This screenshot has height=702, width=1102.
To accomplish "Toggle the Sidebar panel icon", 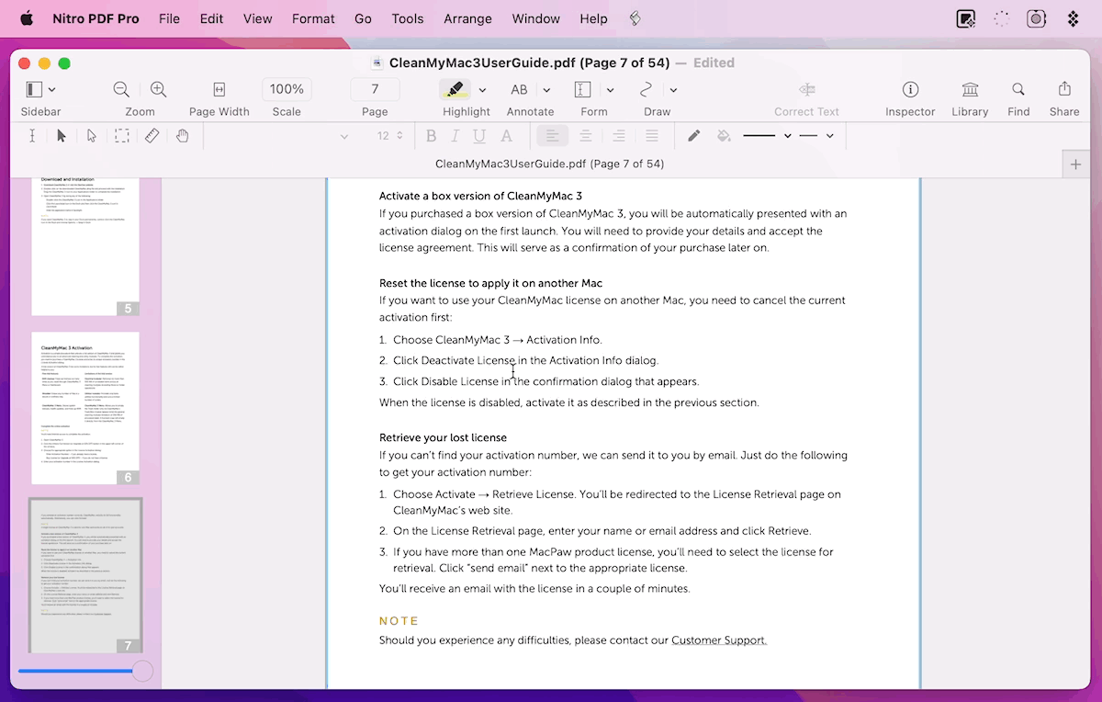I will click(x=34, y=89).
